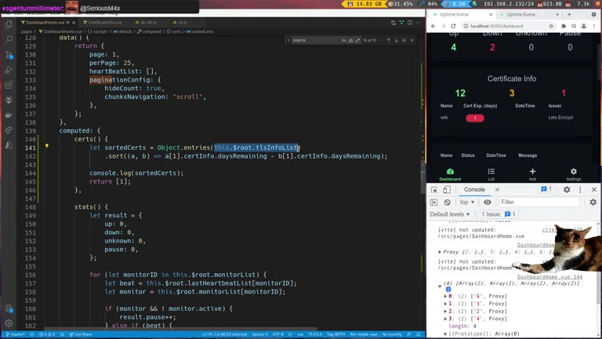Open the Search view in VS Code sidebar

click(x=9, y=39)
